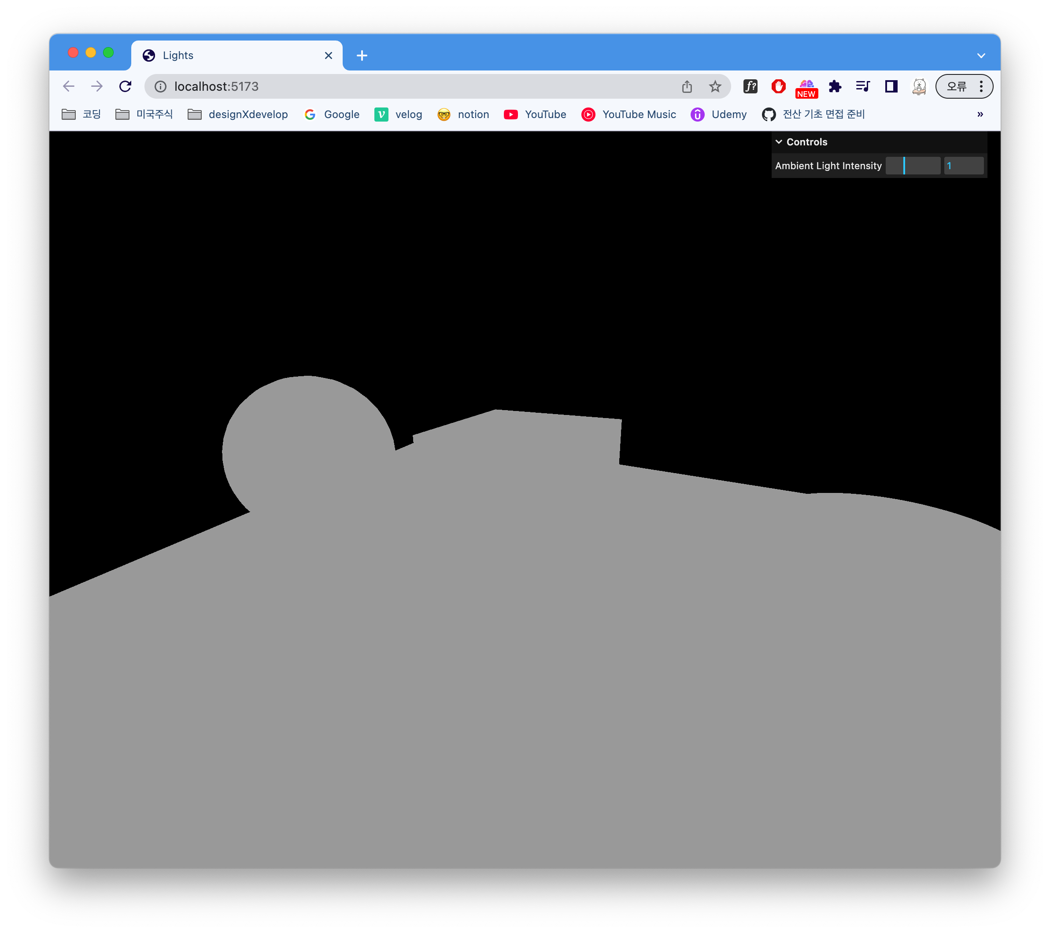Click the fonts detector extension icon
Viewport: 1050px width, 933px height.
point(750,86)
